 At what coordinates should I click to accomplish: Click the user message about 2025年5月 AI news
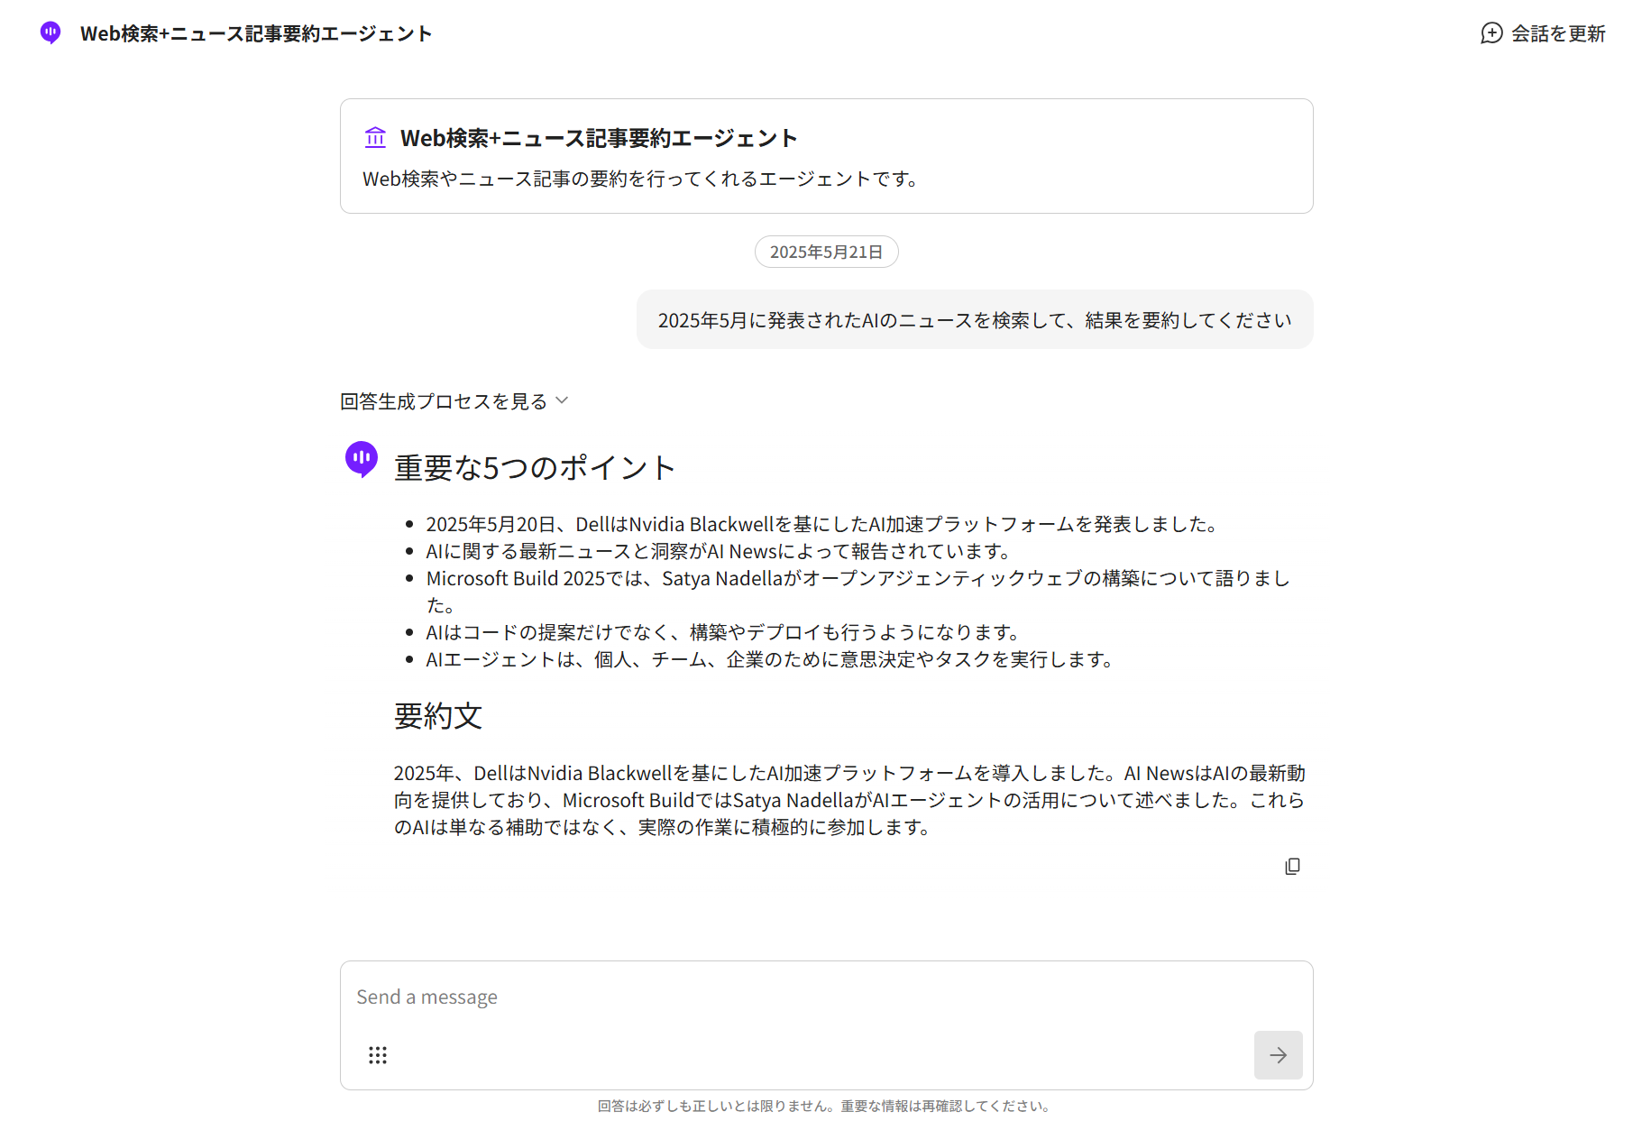click(x=974, y=320)
